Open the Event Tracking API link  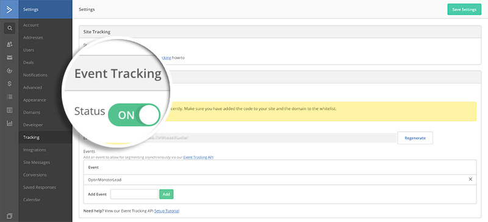pos(198,157)
